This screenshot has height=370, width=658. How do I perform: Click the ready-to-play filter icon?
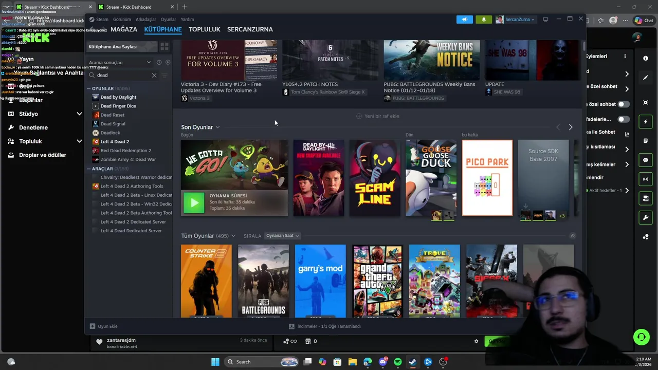tap(168, 62)
